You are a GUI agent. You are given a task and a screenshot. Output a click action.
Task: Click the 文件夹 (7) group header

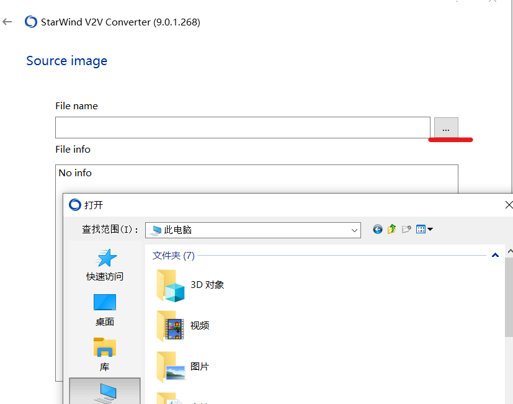[174, 255]
